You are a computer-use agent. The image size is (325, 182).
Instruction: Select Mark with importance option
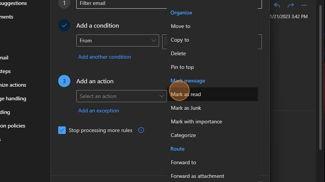197,121
